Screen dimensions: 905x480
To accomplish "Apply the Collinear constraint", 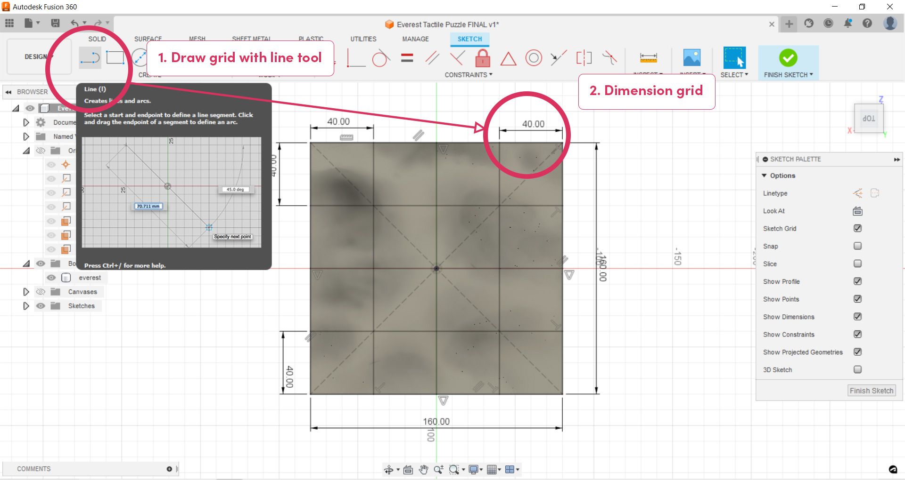I will (x=559, y=58).
